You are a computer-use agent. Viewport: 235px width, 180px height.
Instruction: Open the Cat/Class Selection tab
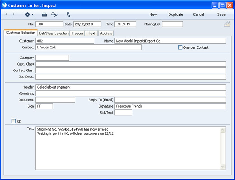coord(54,33)
